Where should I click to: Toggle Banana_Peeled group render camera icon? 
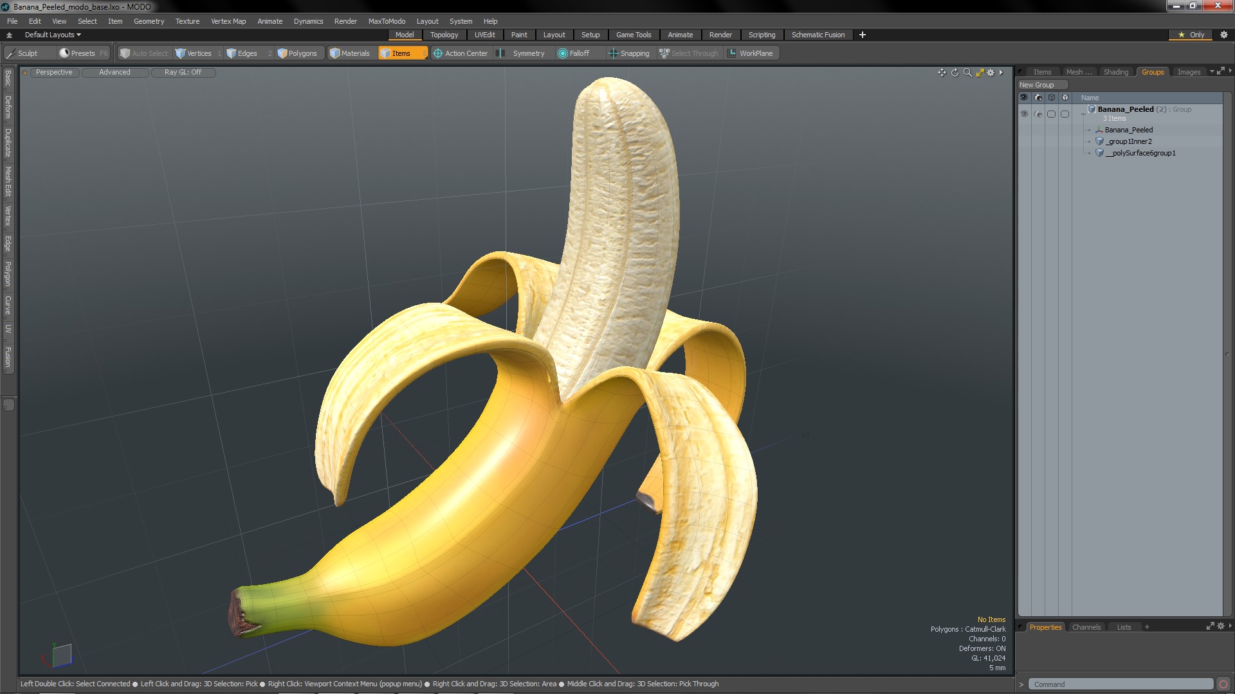(1038, 114)
